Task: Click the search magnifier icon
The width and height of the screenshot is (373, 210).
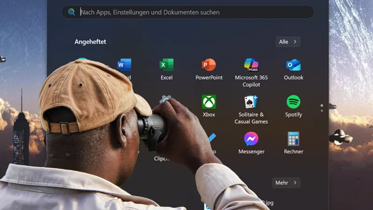Action: point(71,12)
